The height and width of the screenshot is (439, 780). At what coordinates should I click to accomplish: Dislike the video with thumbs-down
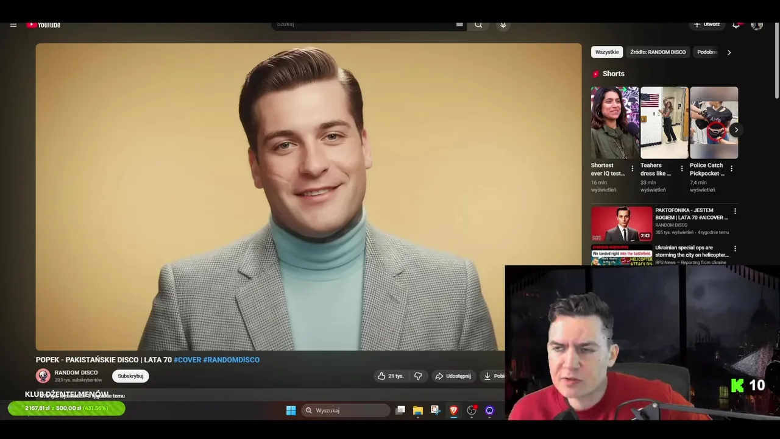(418, 376)
